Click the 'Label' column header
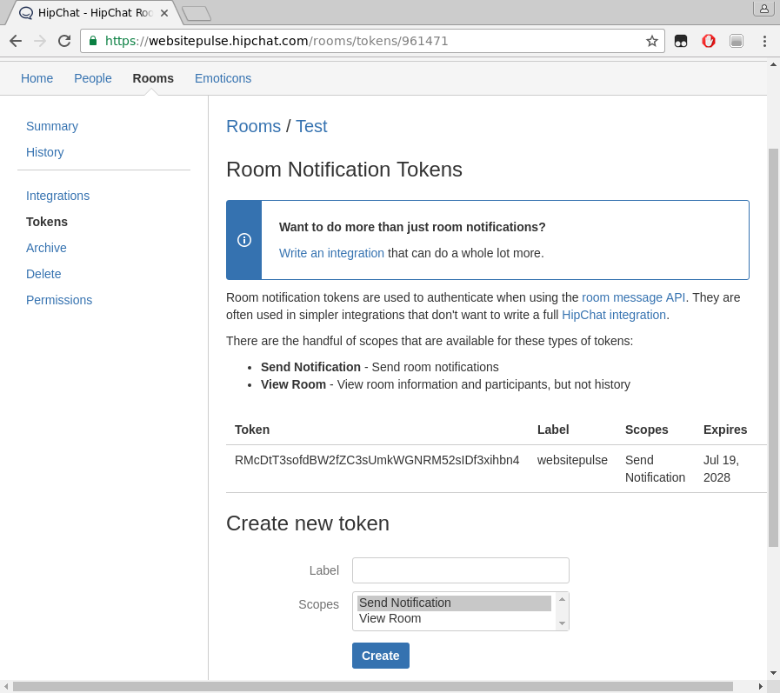This screenshot has width=780, height=693. click(x=553, y=430)
